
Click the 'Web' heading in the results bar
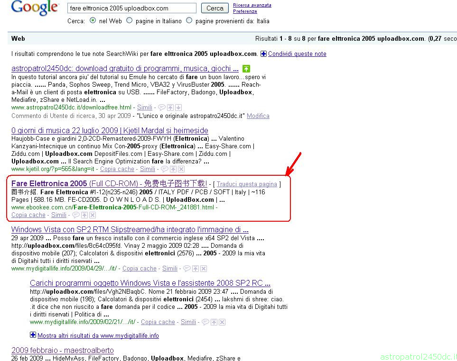(x=18, y=38)
